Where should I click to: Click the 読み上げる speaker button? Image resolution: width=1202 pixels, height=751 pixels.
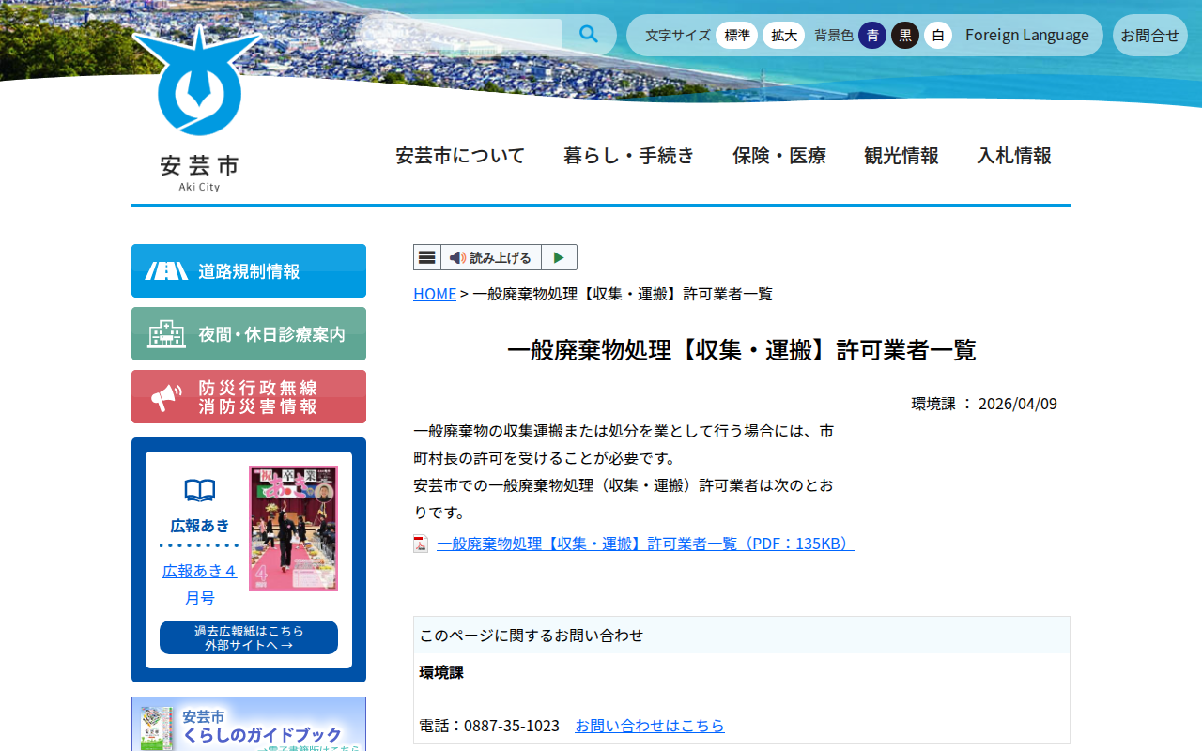(491, 257)
